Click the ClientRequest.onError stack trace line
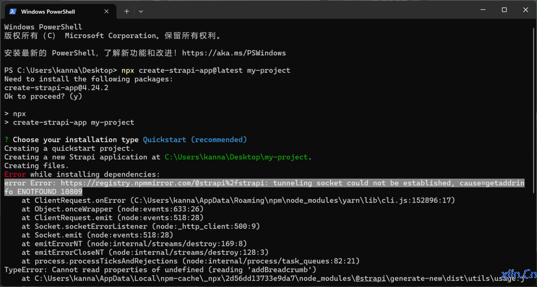This screenshot has height=287, width=537. pos(238,201)
